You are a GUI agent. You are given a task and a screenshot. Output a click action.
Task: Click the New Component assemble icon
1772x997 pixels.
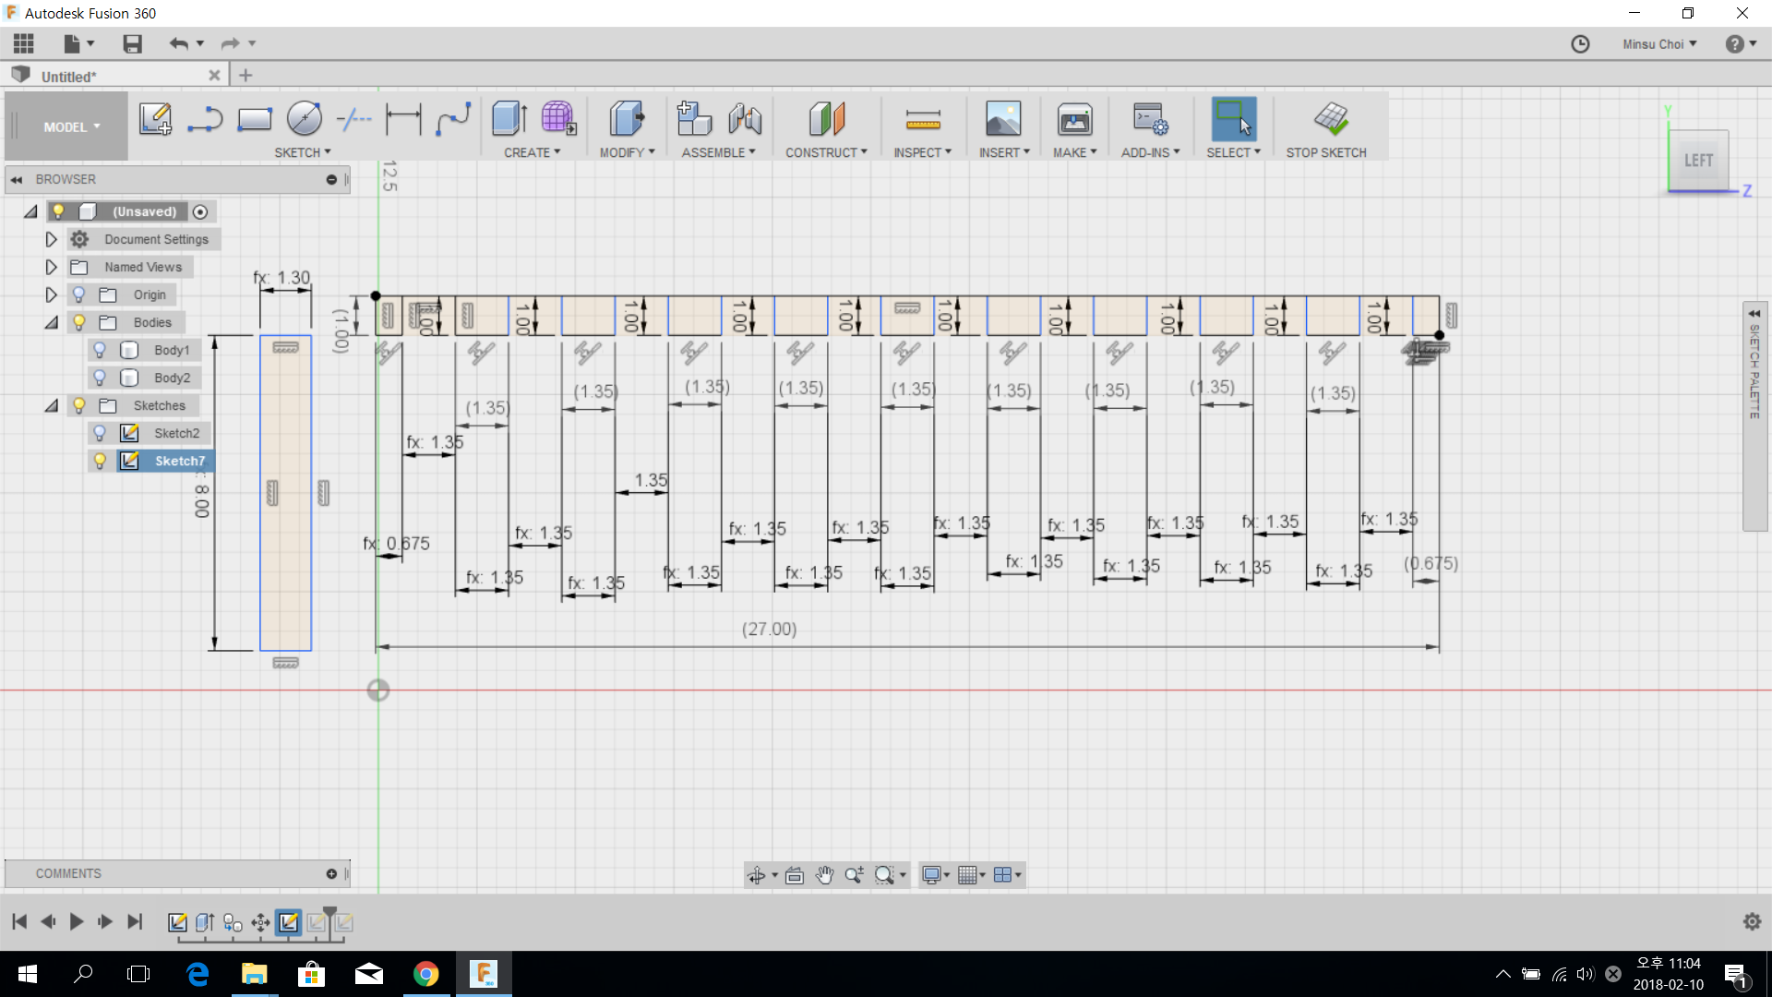(694, 119)
